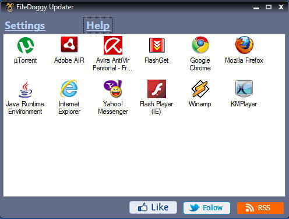Maximize the FileDoggy Updater window

[269, 7]
